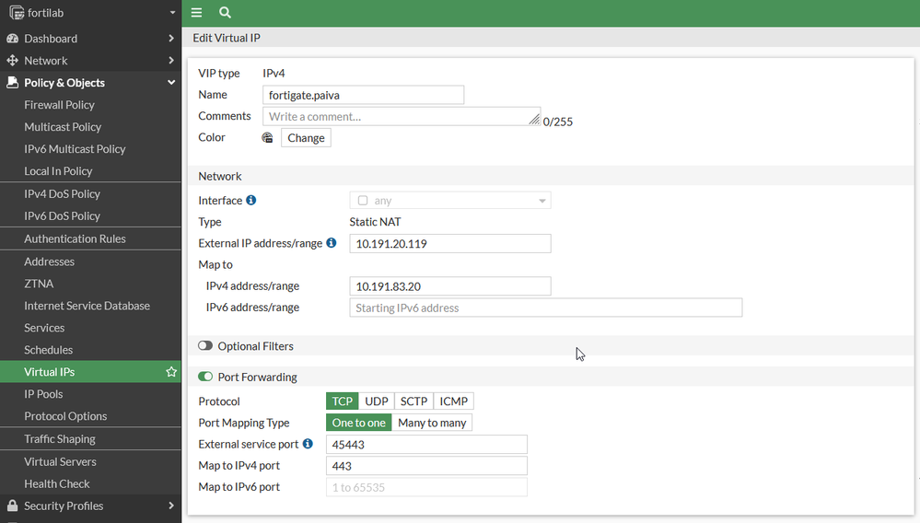The image size is (920, 523).
Task: Click the info icon beside Interface
Action: click(x=251, y=200)
